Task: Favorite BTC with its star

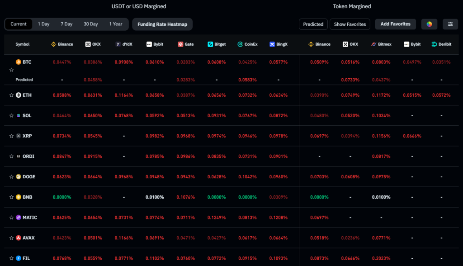Action: [x=12, y=70]
